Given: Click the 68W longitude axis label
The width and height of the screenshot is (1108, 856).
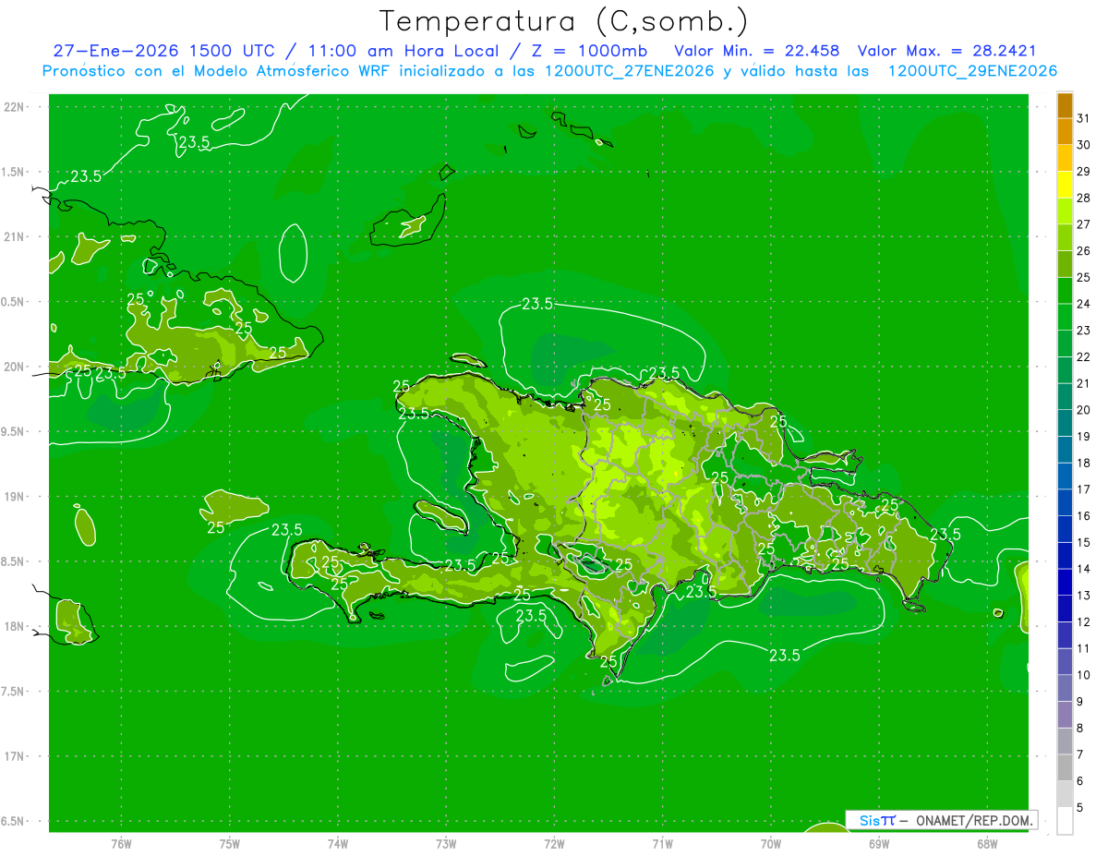Looking at the screenshot, I should tap(986, 843).
